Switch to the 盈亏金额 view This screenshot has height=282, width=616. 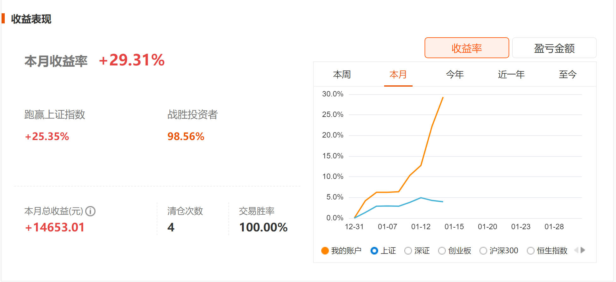554,48
